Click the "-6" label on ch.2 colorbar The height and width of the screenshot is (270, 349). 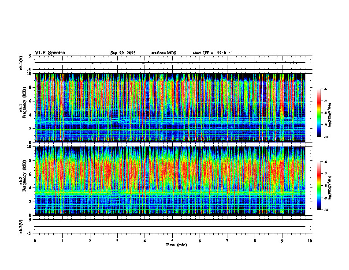[x=325, y=162]
